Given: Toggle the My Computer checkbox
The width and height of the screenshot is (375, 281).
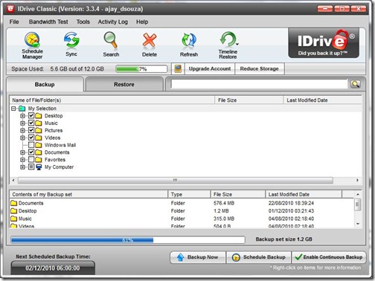Looking at the screenshot, I should (31, 167).
